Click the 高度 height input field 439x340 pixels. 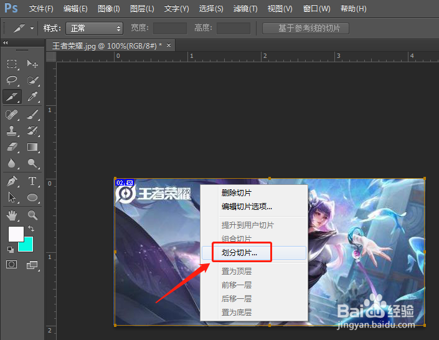click(234, 28)
